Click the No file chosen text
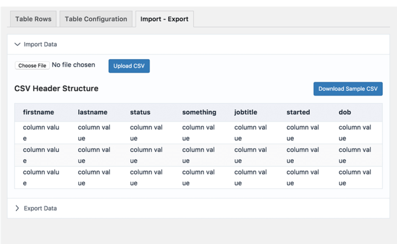Viewport: 397px width, 244px height. coord(73,65)
